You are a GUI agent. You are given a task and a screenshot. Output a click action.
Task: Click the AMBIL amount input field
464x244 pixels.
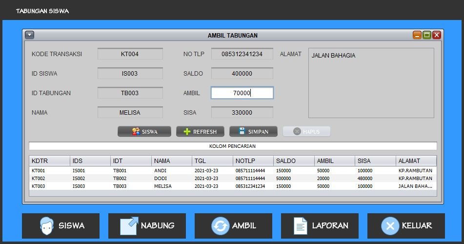point(242,93)
